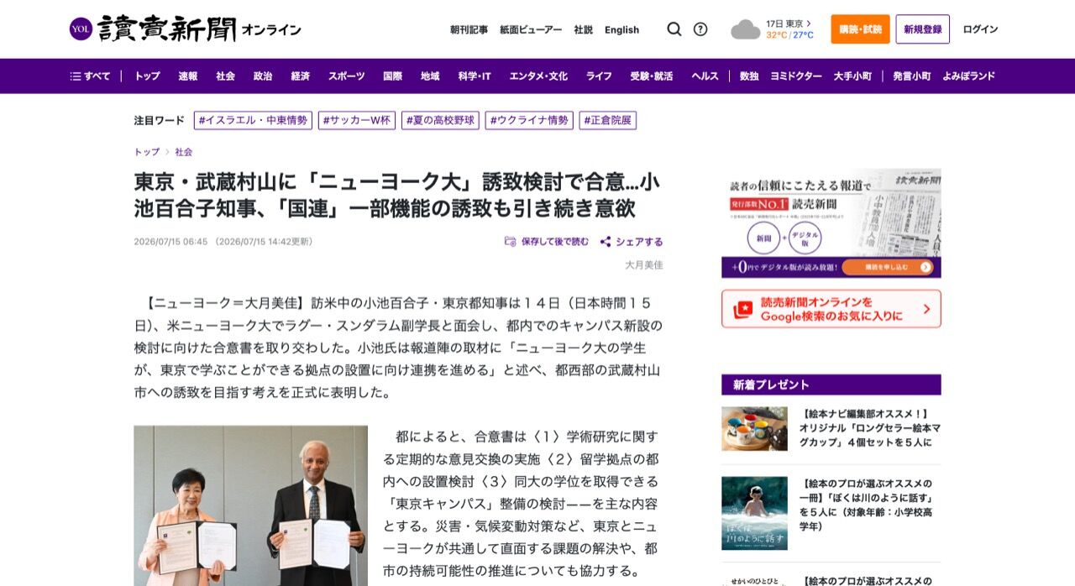This screenshot has width=1075, height=586.
Task: Open 大手小町 in nav bar
Action: [852, 76]
